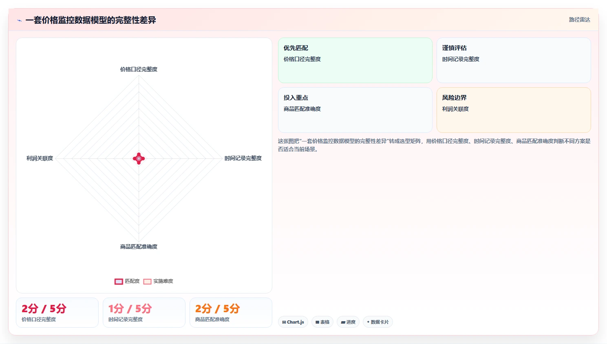Click the icon in Chart.js chip
The width and height of the screenshot is (607, 344).
[284, 322]
